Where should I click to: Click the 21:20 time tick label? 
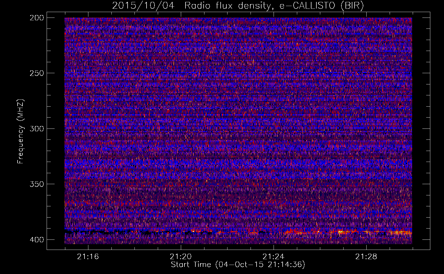point(181,257)
